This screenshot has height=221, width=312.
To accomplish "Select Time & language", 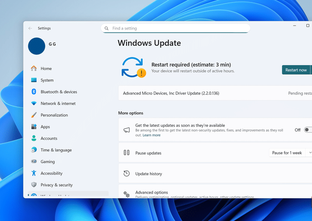I will 68,150.
